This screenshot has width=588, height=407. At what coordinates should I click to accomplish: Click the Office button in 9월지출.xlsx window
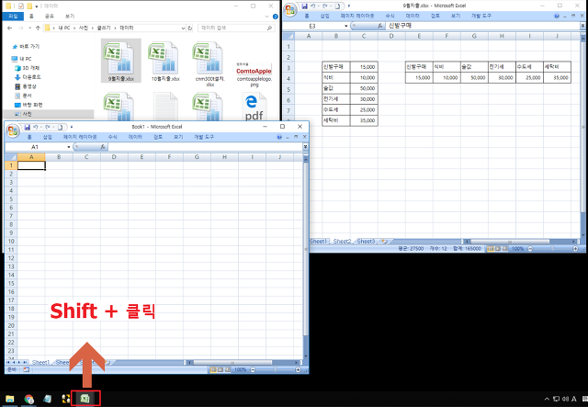[290, 10]
